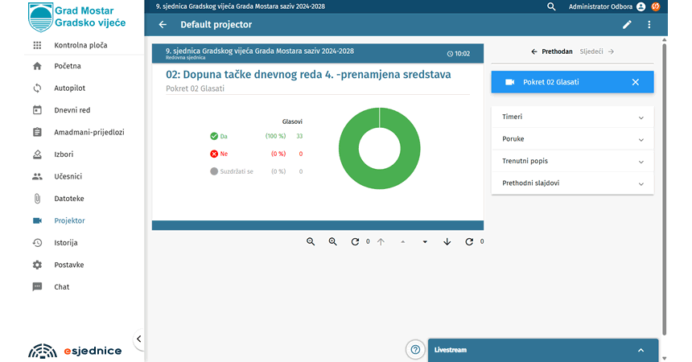Expand the Livestream bar

pos(641,350)
